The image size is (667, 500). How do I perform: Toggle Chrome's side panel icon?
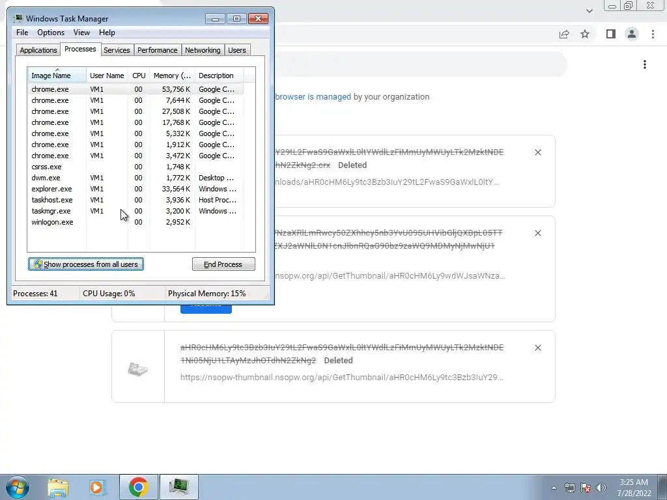[611, 34]
